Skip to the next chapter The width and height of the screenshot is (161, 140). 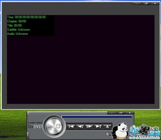coord(98,126)
